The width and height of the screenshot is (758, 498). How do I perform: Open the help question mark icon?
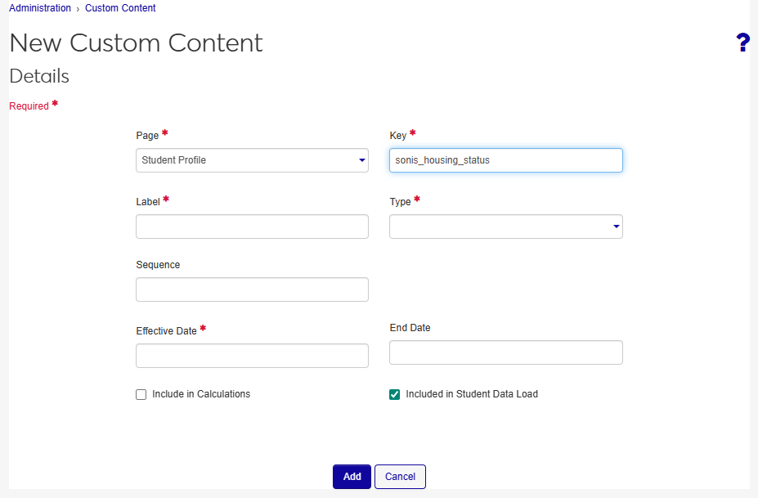tap(742, 43)
